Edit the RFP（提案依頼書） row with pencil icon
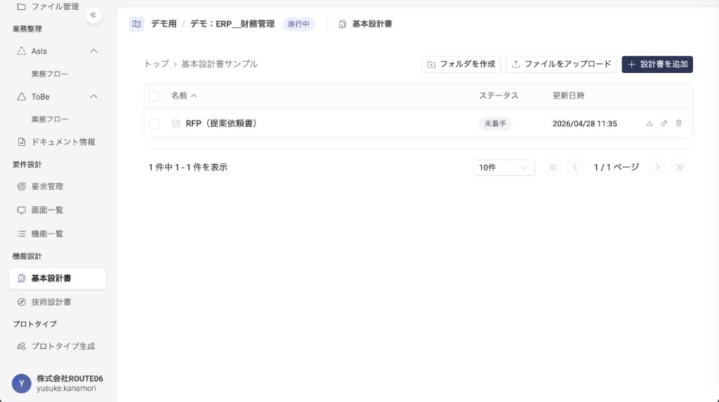 pos(664,123)
